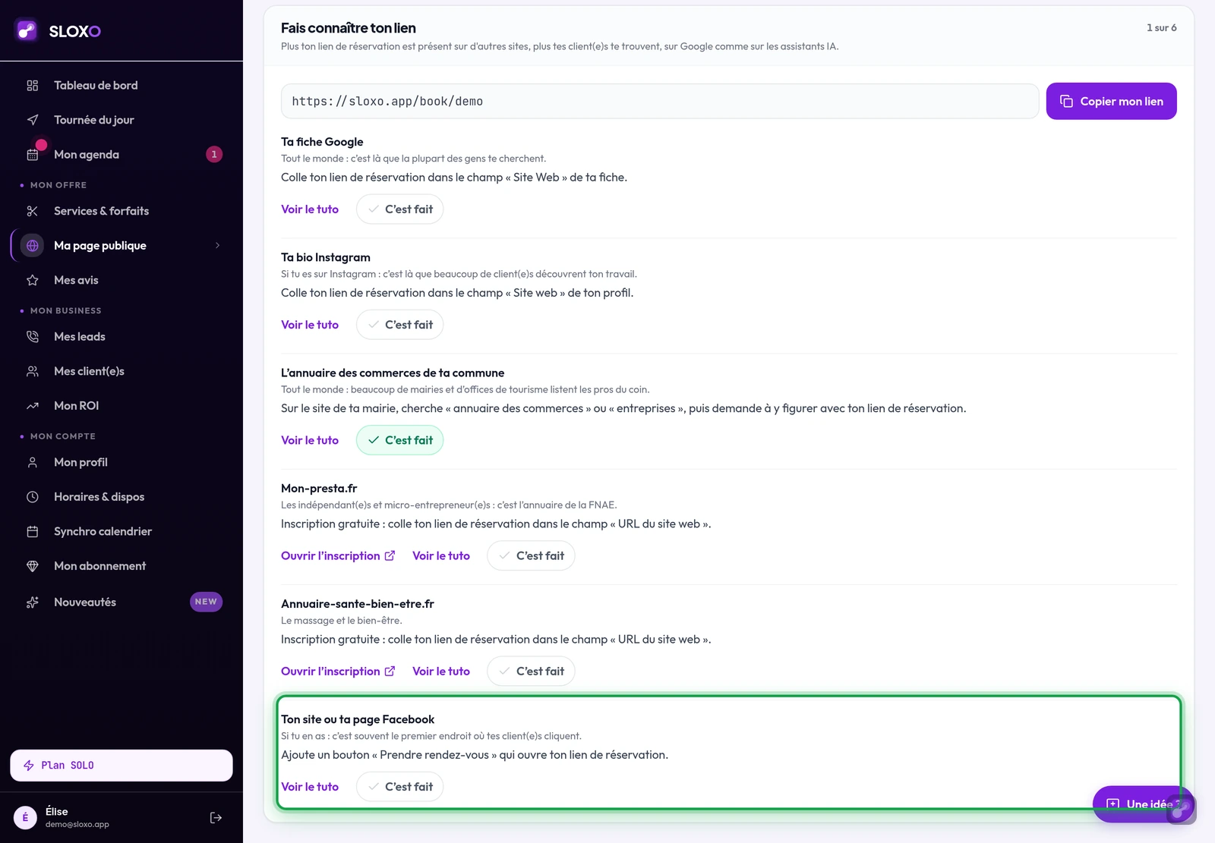Open Voir le tuto for Annuaire-sante-bien-etre.fr
Viewport: 1215px width, 843px height.
(x=441, y=671)
